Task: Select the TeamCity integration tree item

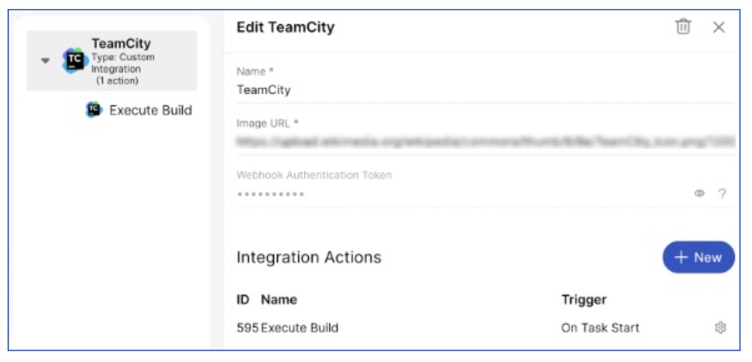Action: tap(111, 61)
